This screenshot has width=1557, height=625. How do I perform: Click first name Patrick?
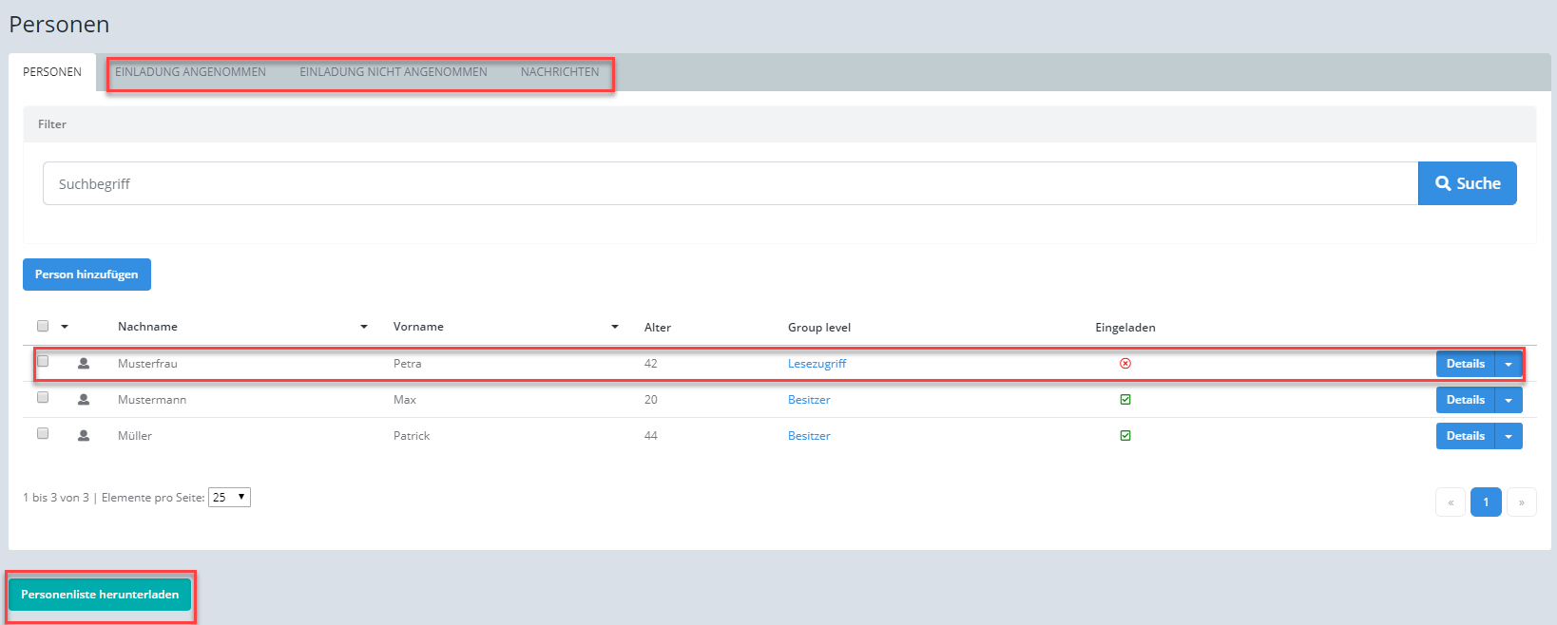412,436
